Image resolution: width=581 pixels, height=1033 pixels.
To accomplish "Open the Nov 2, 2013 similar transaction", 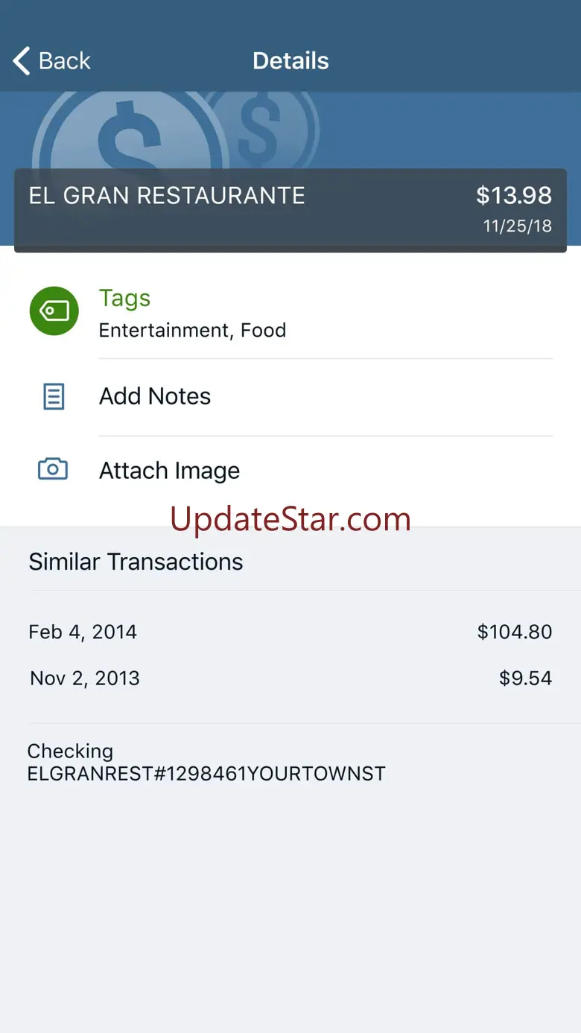I will pos(85,678).
